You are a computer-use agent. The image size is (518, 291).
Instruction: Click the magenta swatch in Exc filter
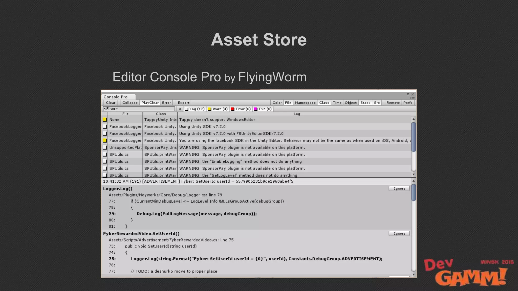click(255, 109)
